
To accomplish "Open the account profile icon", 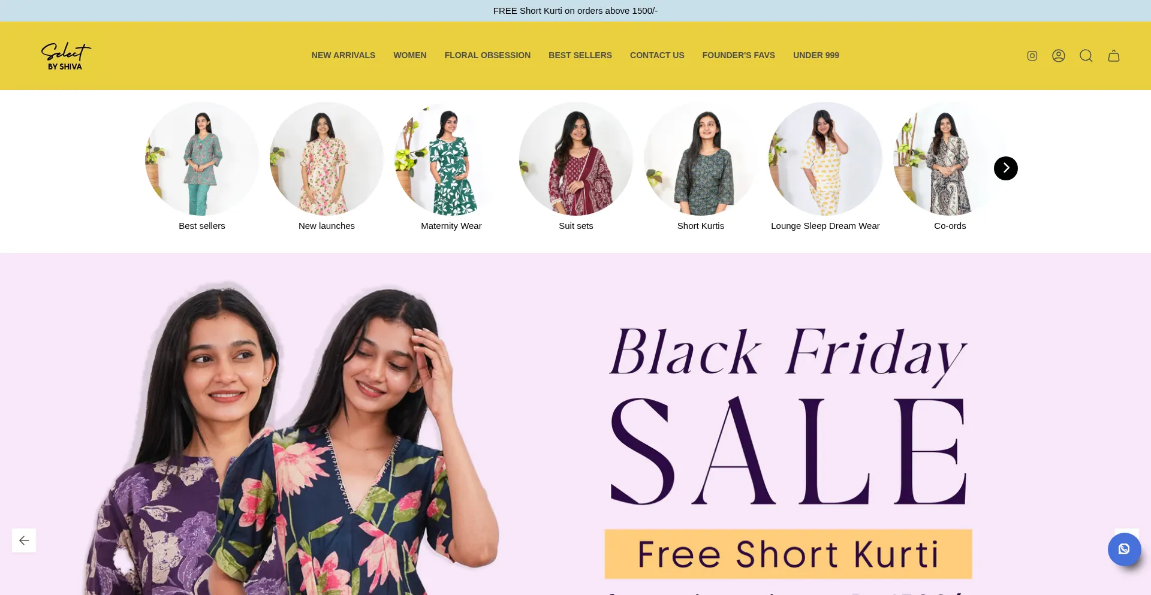I will (1059, 56).
